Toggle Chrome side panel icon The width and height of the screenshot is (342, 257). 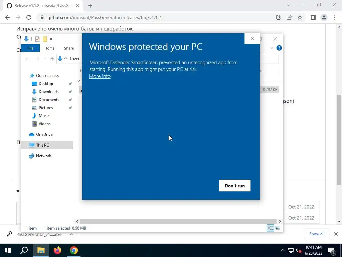tap(313, 17)
